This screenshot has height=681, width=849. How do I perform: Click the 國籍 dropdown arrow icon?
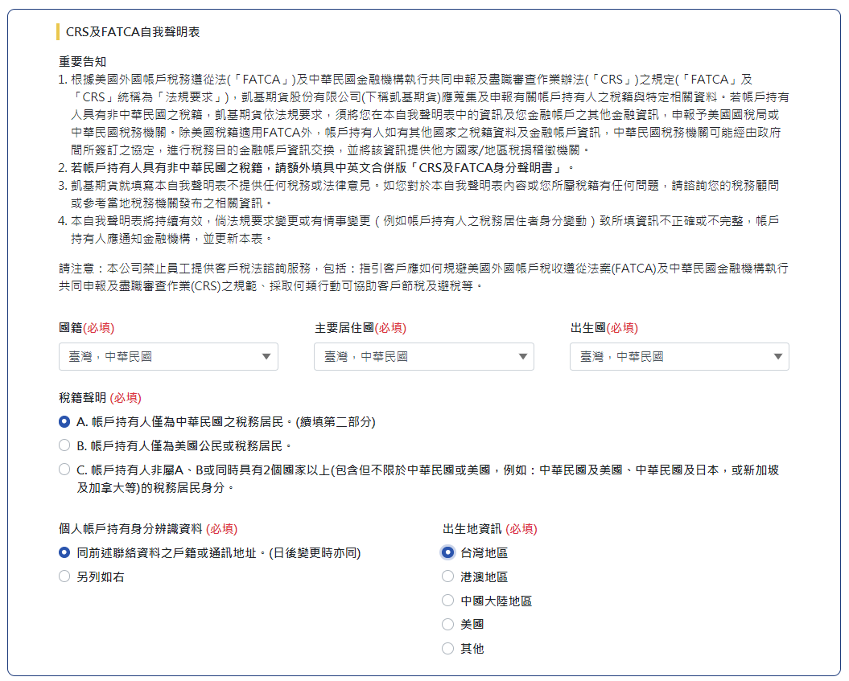click(x=266, y=357)
